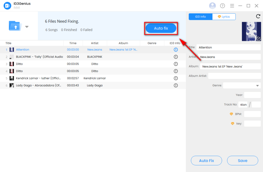Switch to the Lyrics tab

224,16
